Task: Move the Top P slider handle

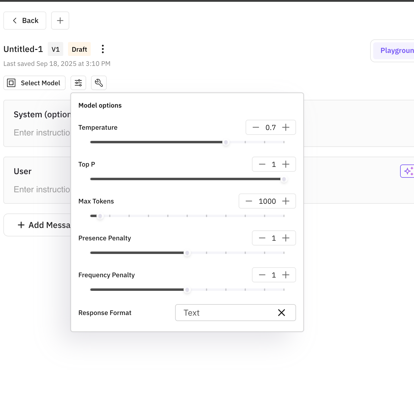Action: point(284,179)
